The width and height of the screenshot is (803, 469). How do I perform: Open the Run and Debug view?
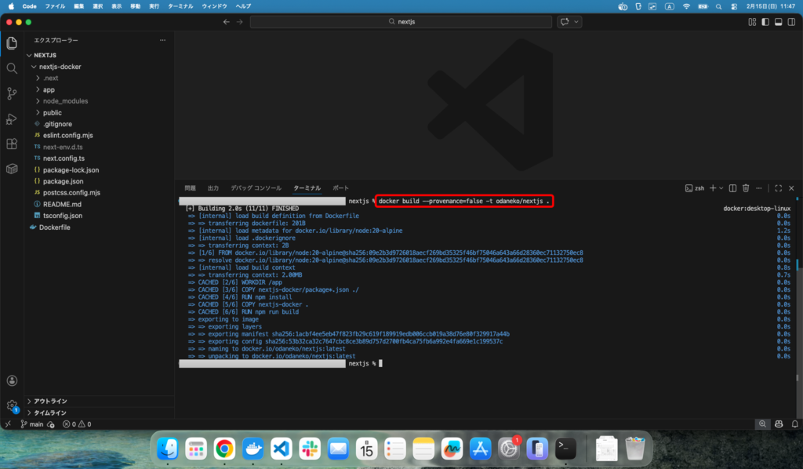[12, 119]
